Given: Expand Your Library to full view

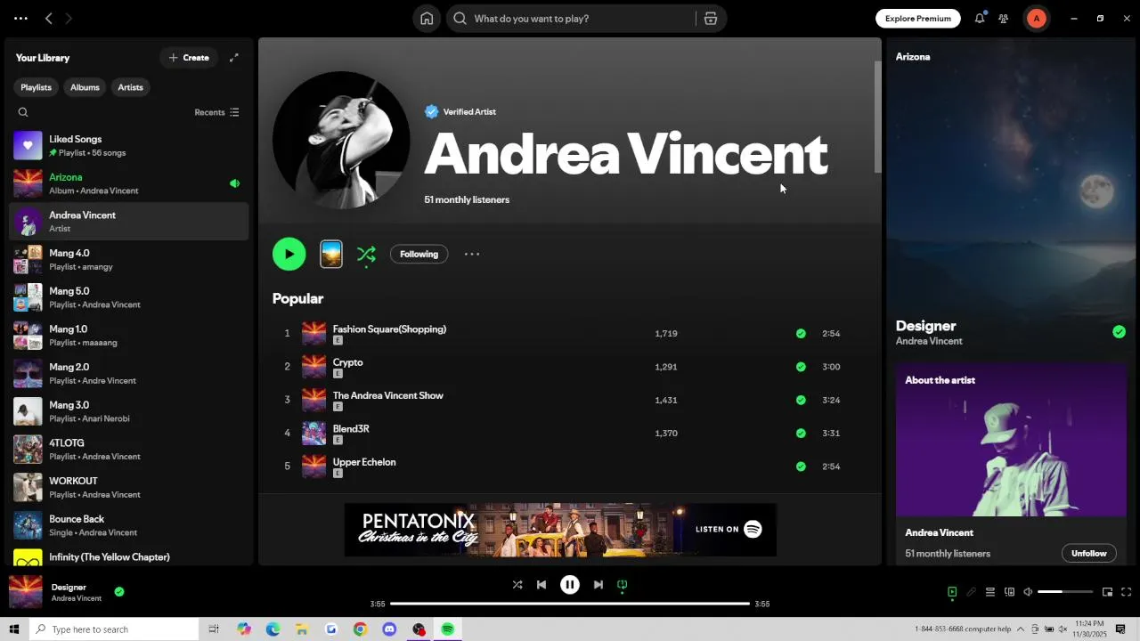Looking at the screenshot, I should [234, 58].
